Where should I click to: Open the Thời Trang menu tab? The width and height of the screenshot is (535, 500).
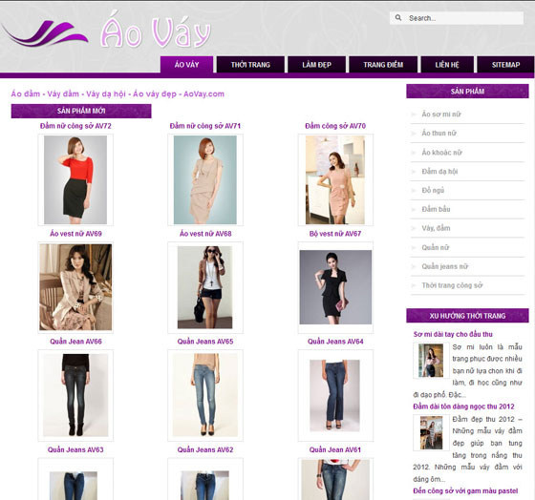click(250, 65)
